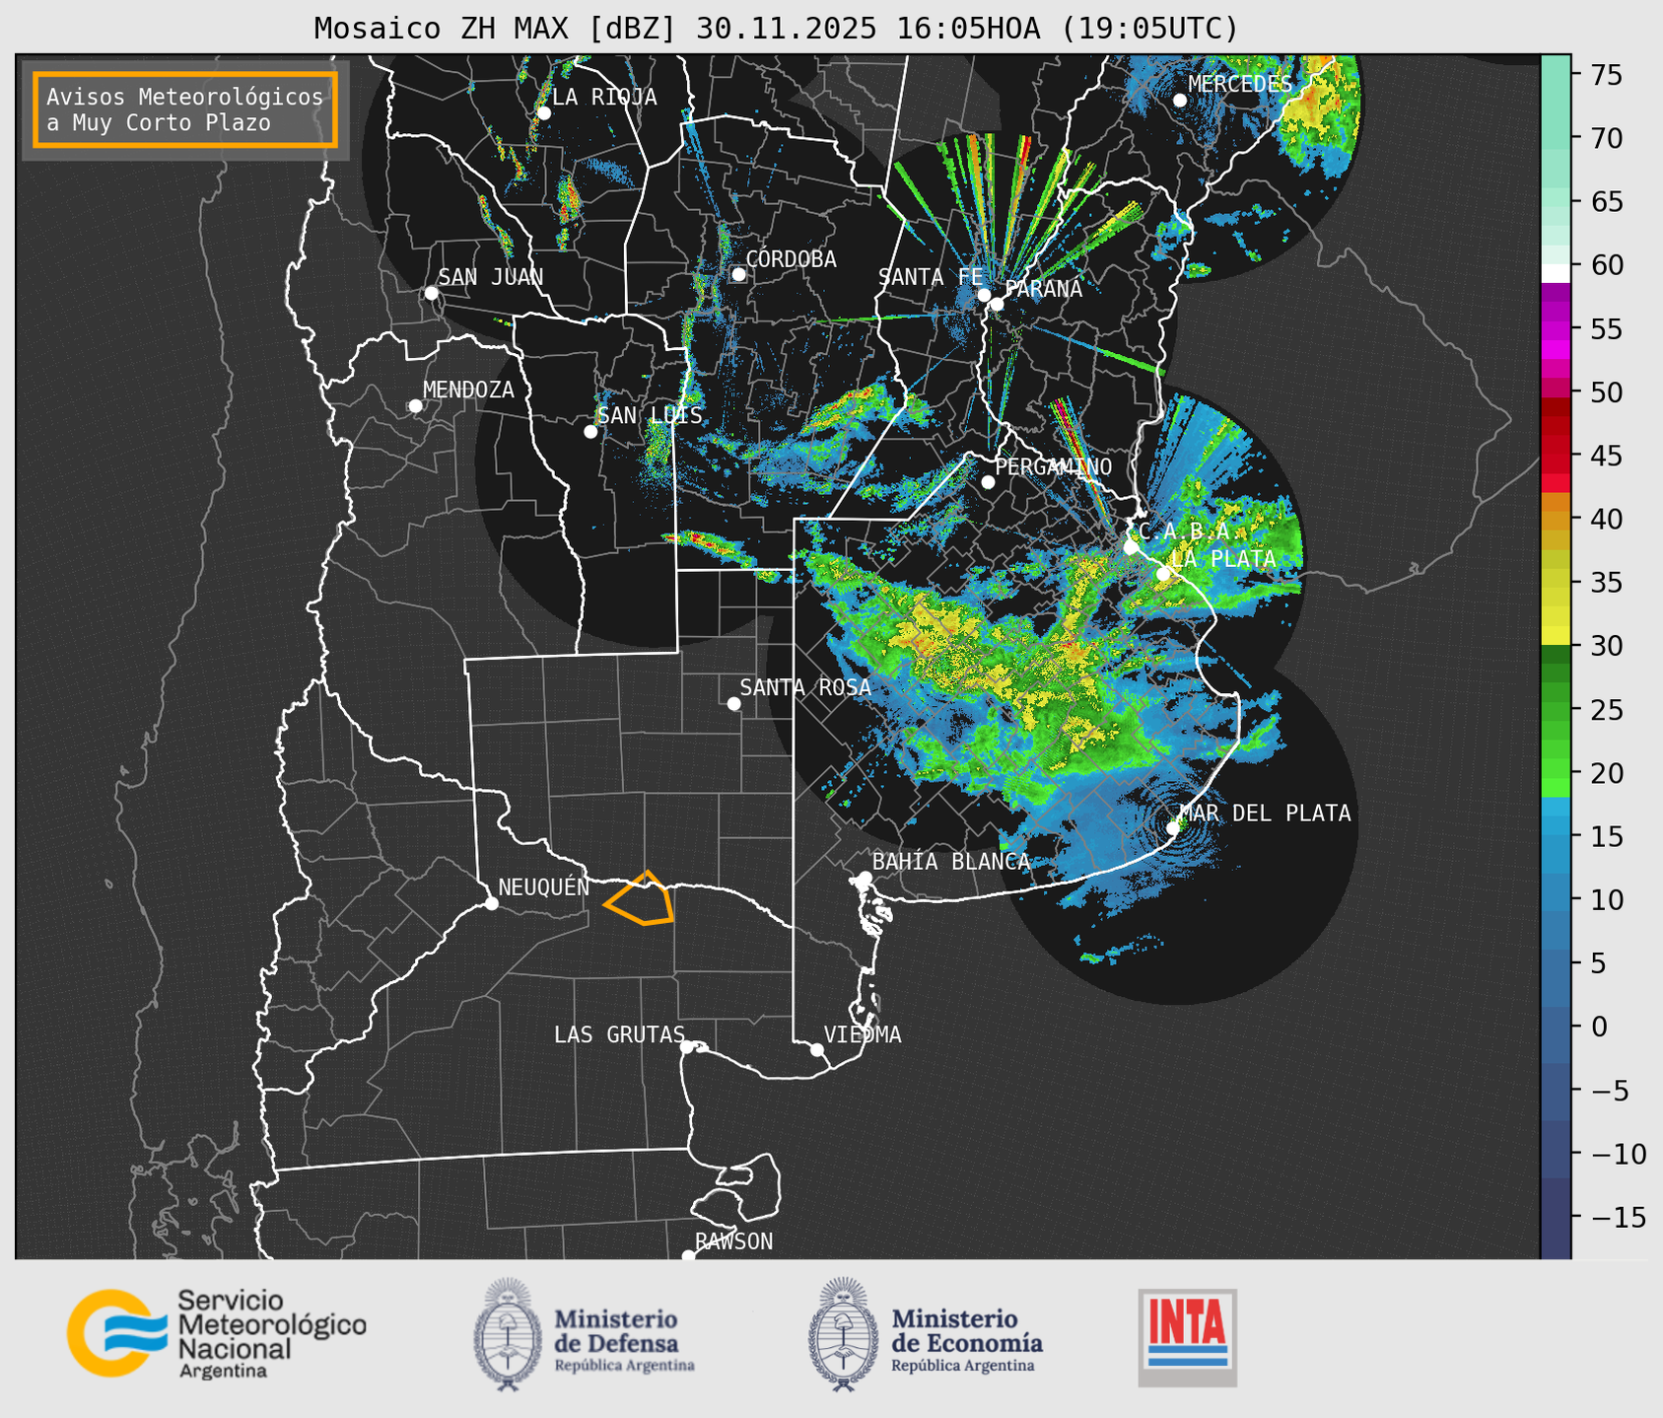Click the 60 dBZ white band on colorbar
This screenshot has height=1418, width=1663.
(1556, 273)
